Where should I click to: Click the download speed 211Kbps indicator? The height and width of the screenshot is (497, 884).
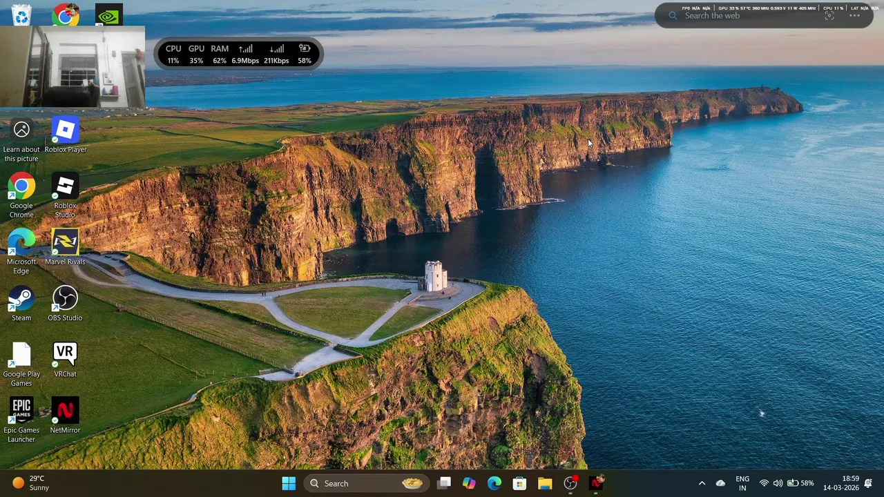click(276, 55)
